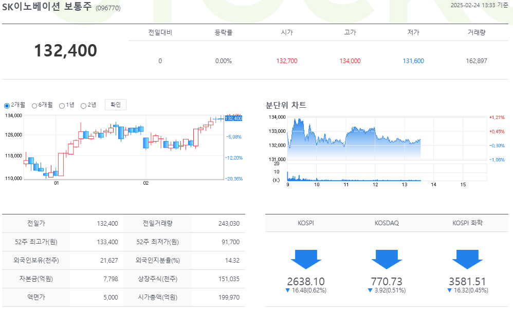Select the 2년 period radio button
This screenshot has width=513, height=315.
(x=84, y=105)
